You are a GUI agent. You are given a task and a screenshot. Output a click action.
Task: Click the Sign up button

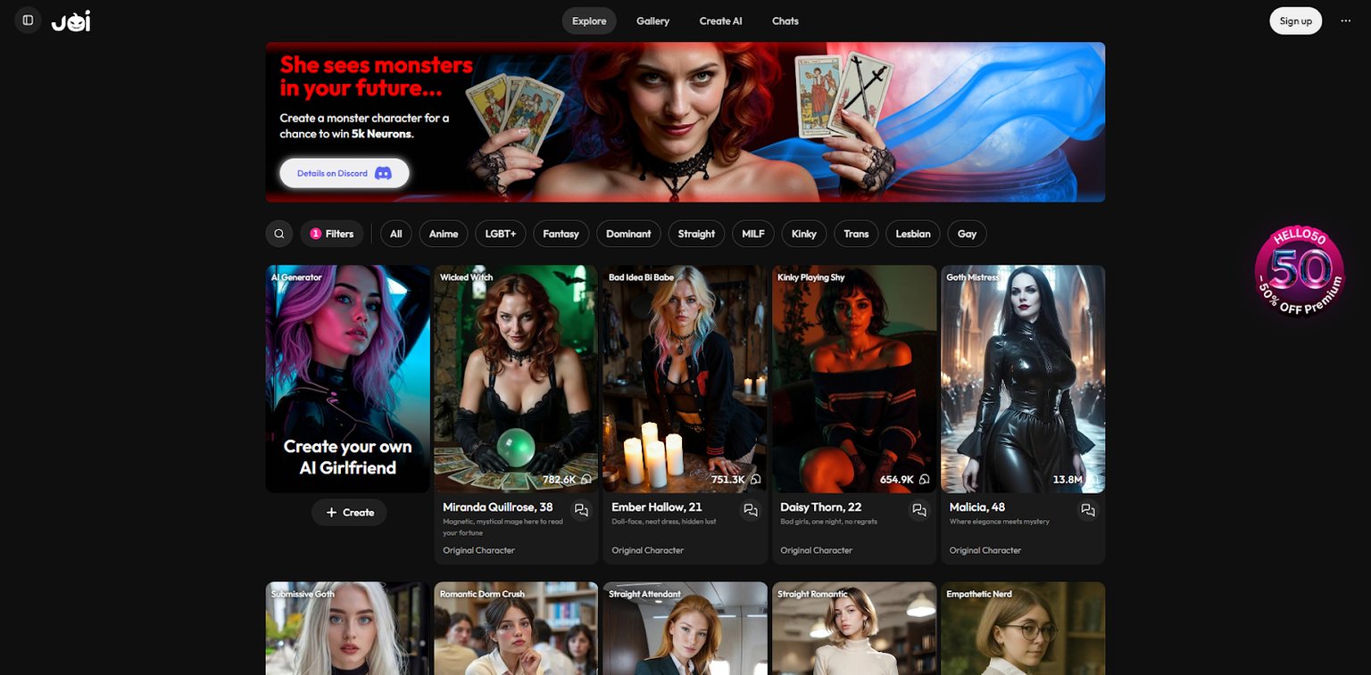1296,21
